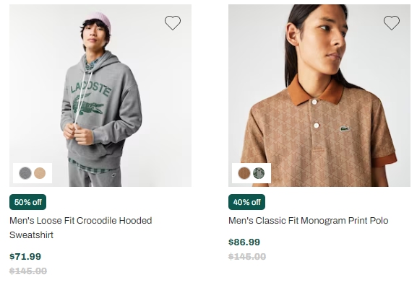This screenshot has height=285, width=417.
Task: Click the pink beanie in hoodie photo
Action: click(99, 20)
